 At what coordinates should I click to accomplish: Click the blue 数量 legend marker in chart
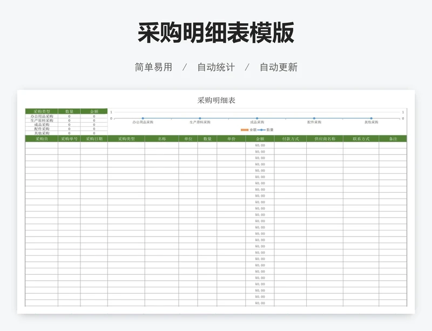tap(261, 130)
